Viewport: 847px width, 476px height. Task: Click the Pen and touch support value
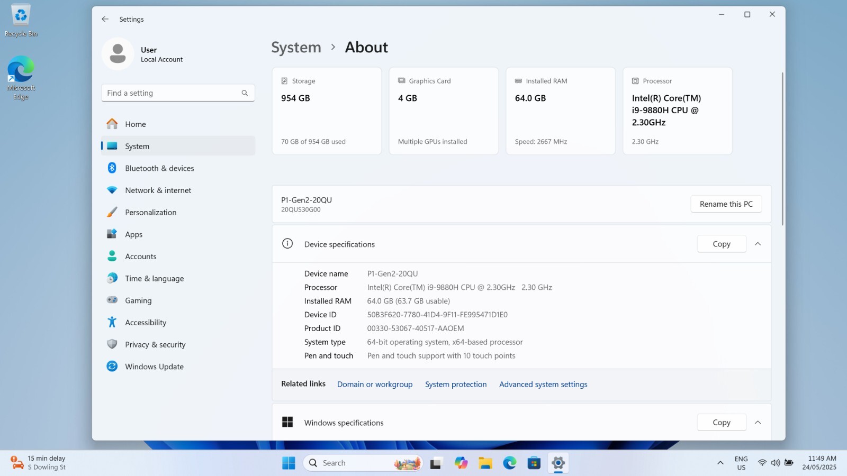pyautogui.click(x=441, y=356)
